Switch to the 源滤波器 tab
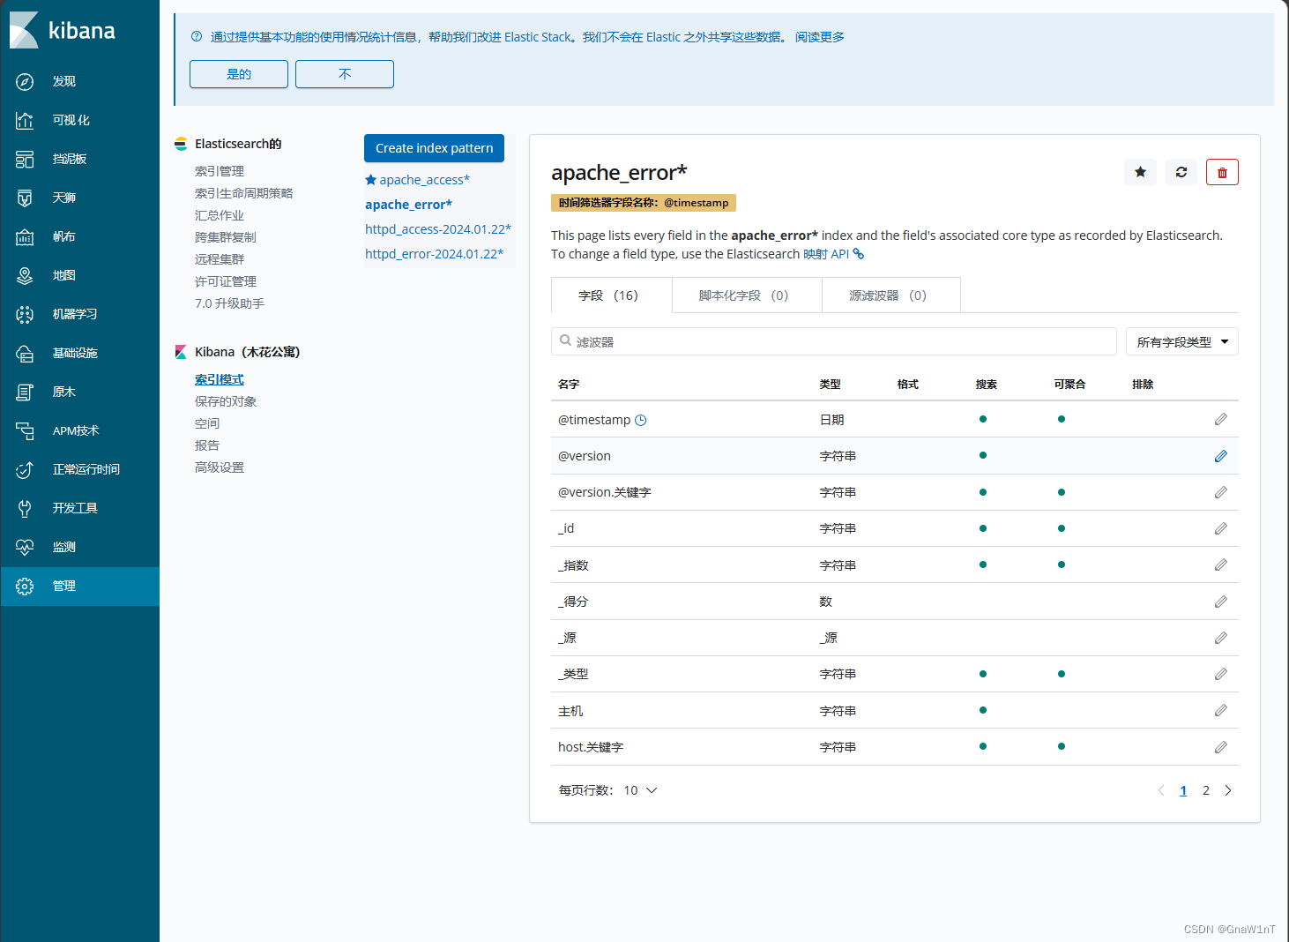This screenshot has width=1289, height=942. click(x=890, y=295)
